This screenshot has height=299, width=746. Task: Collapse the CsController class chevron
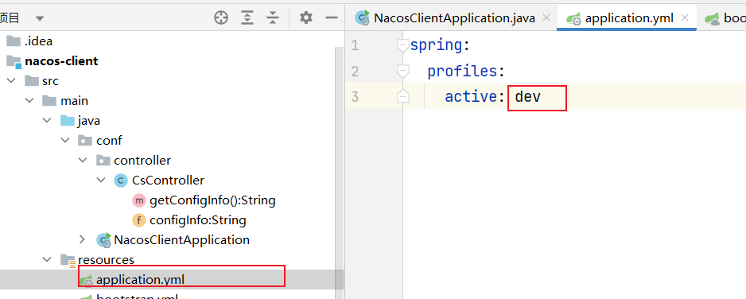tap(101, 181)
